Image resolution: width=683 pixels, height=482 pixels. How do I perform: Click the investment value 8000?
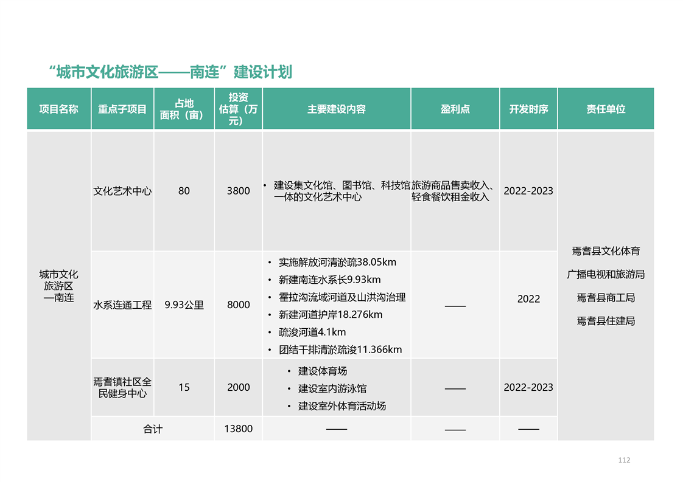click(x=238, y=305)
